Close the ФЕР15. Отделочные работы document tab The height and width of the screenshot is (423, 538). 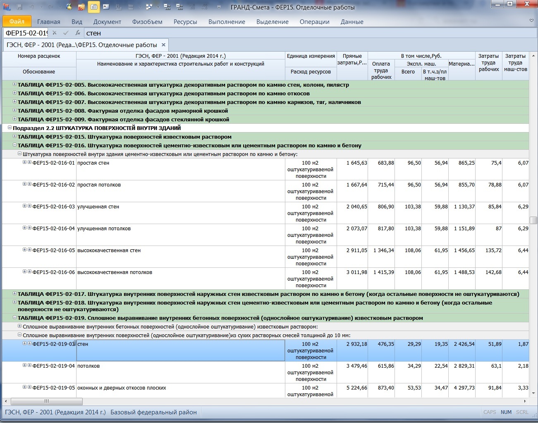(163, 45)
